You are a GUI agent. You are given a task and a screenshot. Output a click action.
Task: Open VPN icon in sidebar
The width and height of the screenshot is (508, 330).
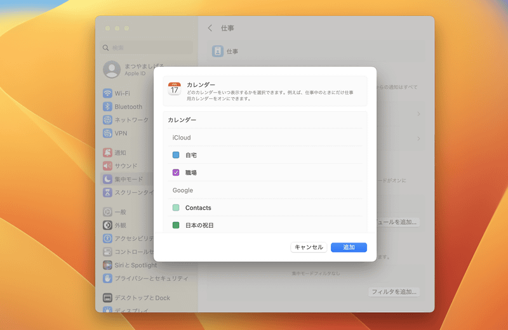coord(107,133)
